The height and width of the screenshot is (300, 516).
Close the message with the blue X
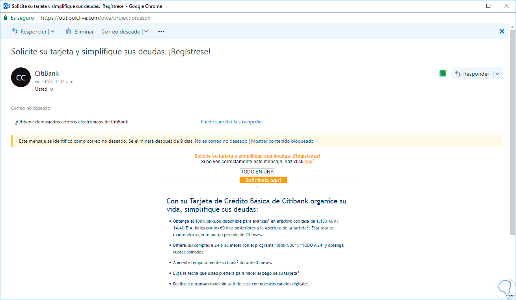click(x=502, y=32)
